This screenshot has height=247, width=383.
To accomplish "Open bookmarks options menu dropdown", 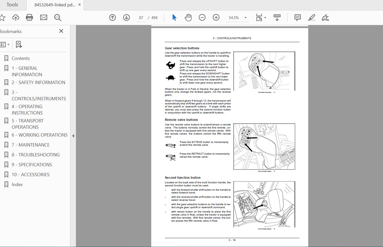I will click(x=5, y=45).
